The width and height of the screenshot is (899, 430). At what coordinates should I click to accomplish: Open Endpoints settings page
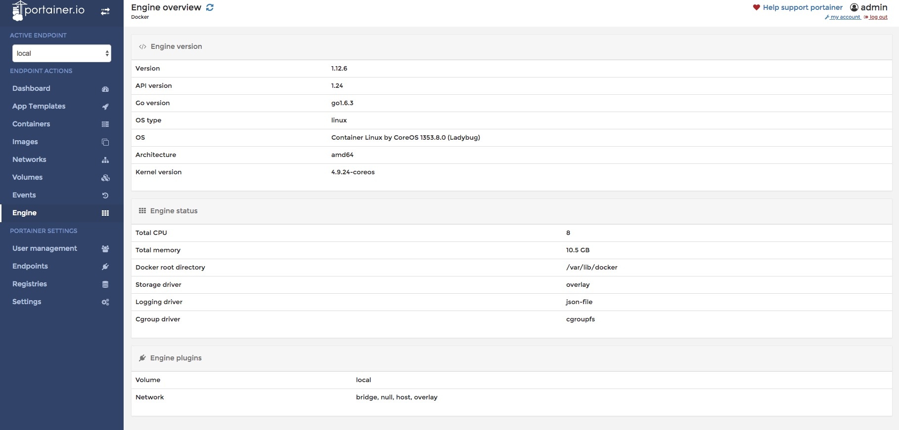tap(30, 266)
